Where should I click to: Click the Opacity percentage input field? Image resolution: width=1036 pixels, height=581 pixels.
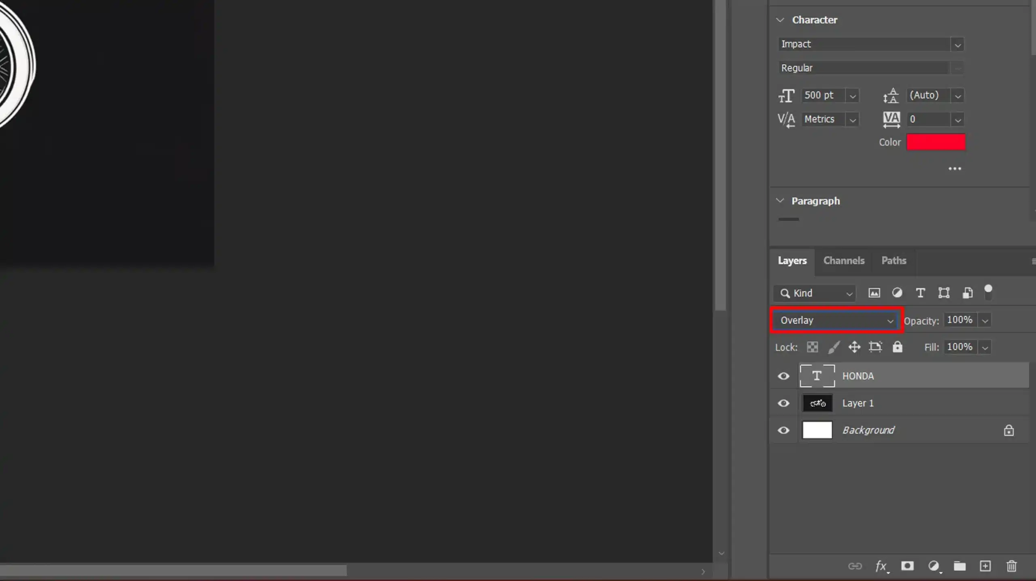coord(960,320)
